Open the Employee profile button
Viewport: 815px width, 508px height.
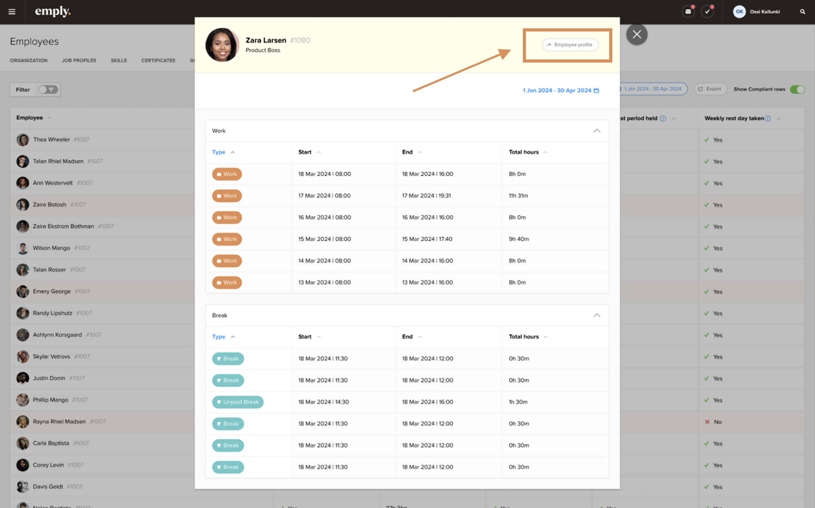tap(570, 45)
